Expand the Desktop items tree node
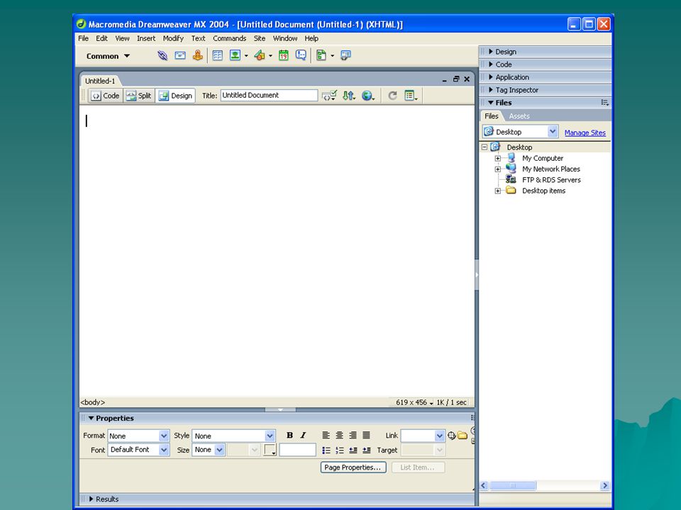 coord(498,191)
